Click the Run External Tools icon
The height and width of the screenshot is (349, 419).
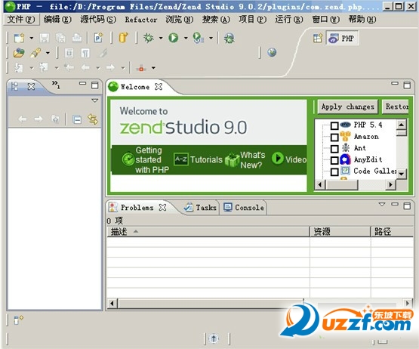pyautogui.click(x=199, y=38)
